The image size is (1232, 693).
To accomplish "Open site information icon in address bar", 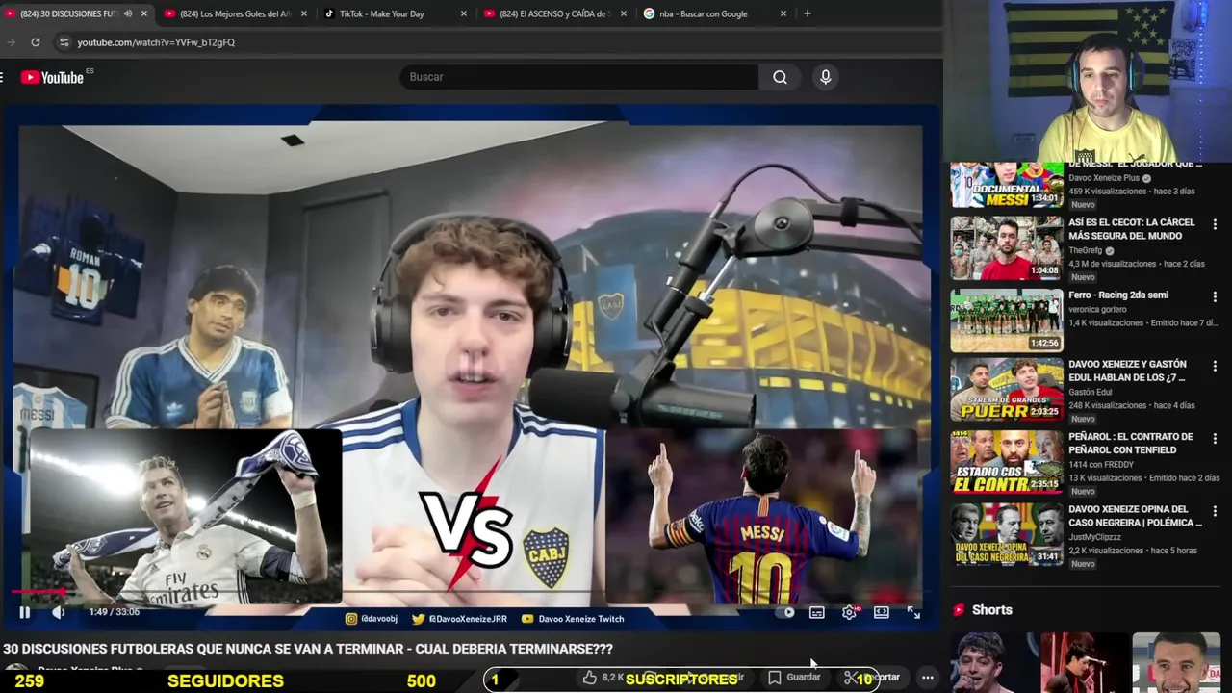I will pos(64,42).
